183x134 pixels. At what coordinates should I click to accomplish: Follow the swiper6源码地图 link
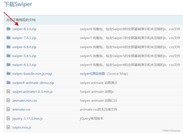92,74
